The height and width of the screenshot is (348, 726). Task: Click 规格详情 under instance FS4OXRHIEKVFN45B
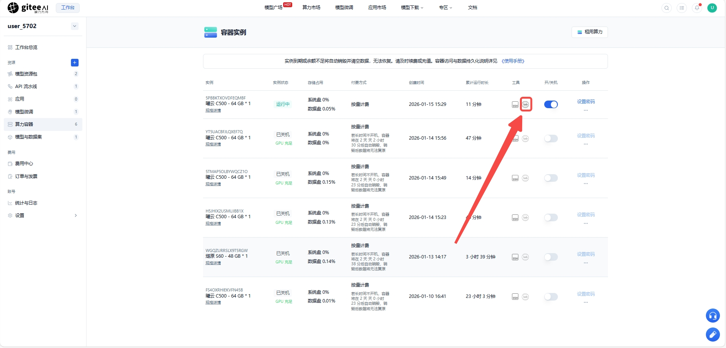[x=213, y=302]
